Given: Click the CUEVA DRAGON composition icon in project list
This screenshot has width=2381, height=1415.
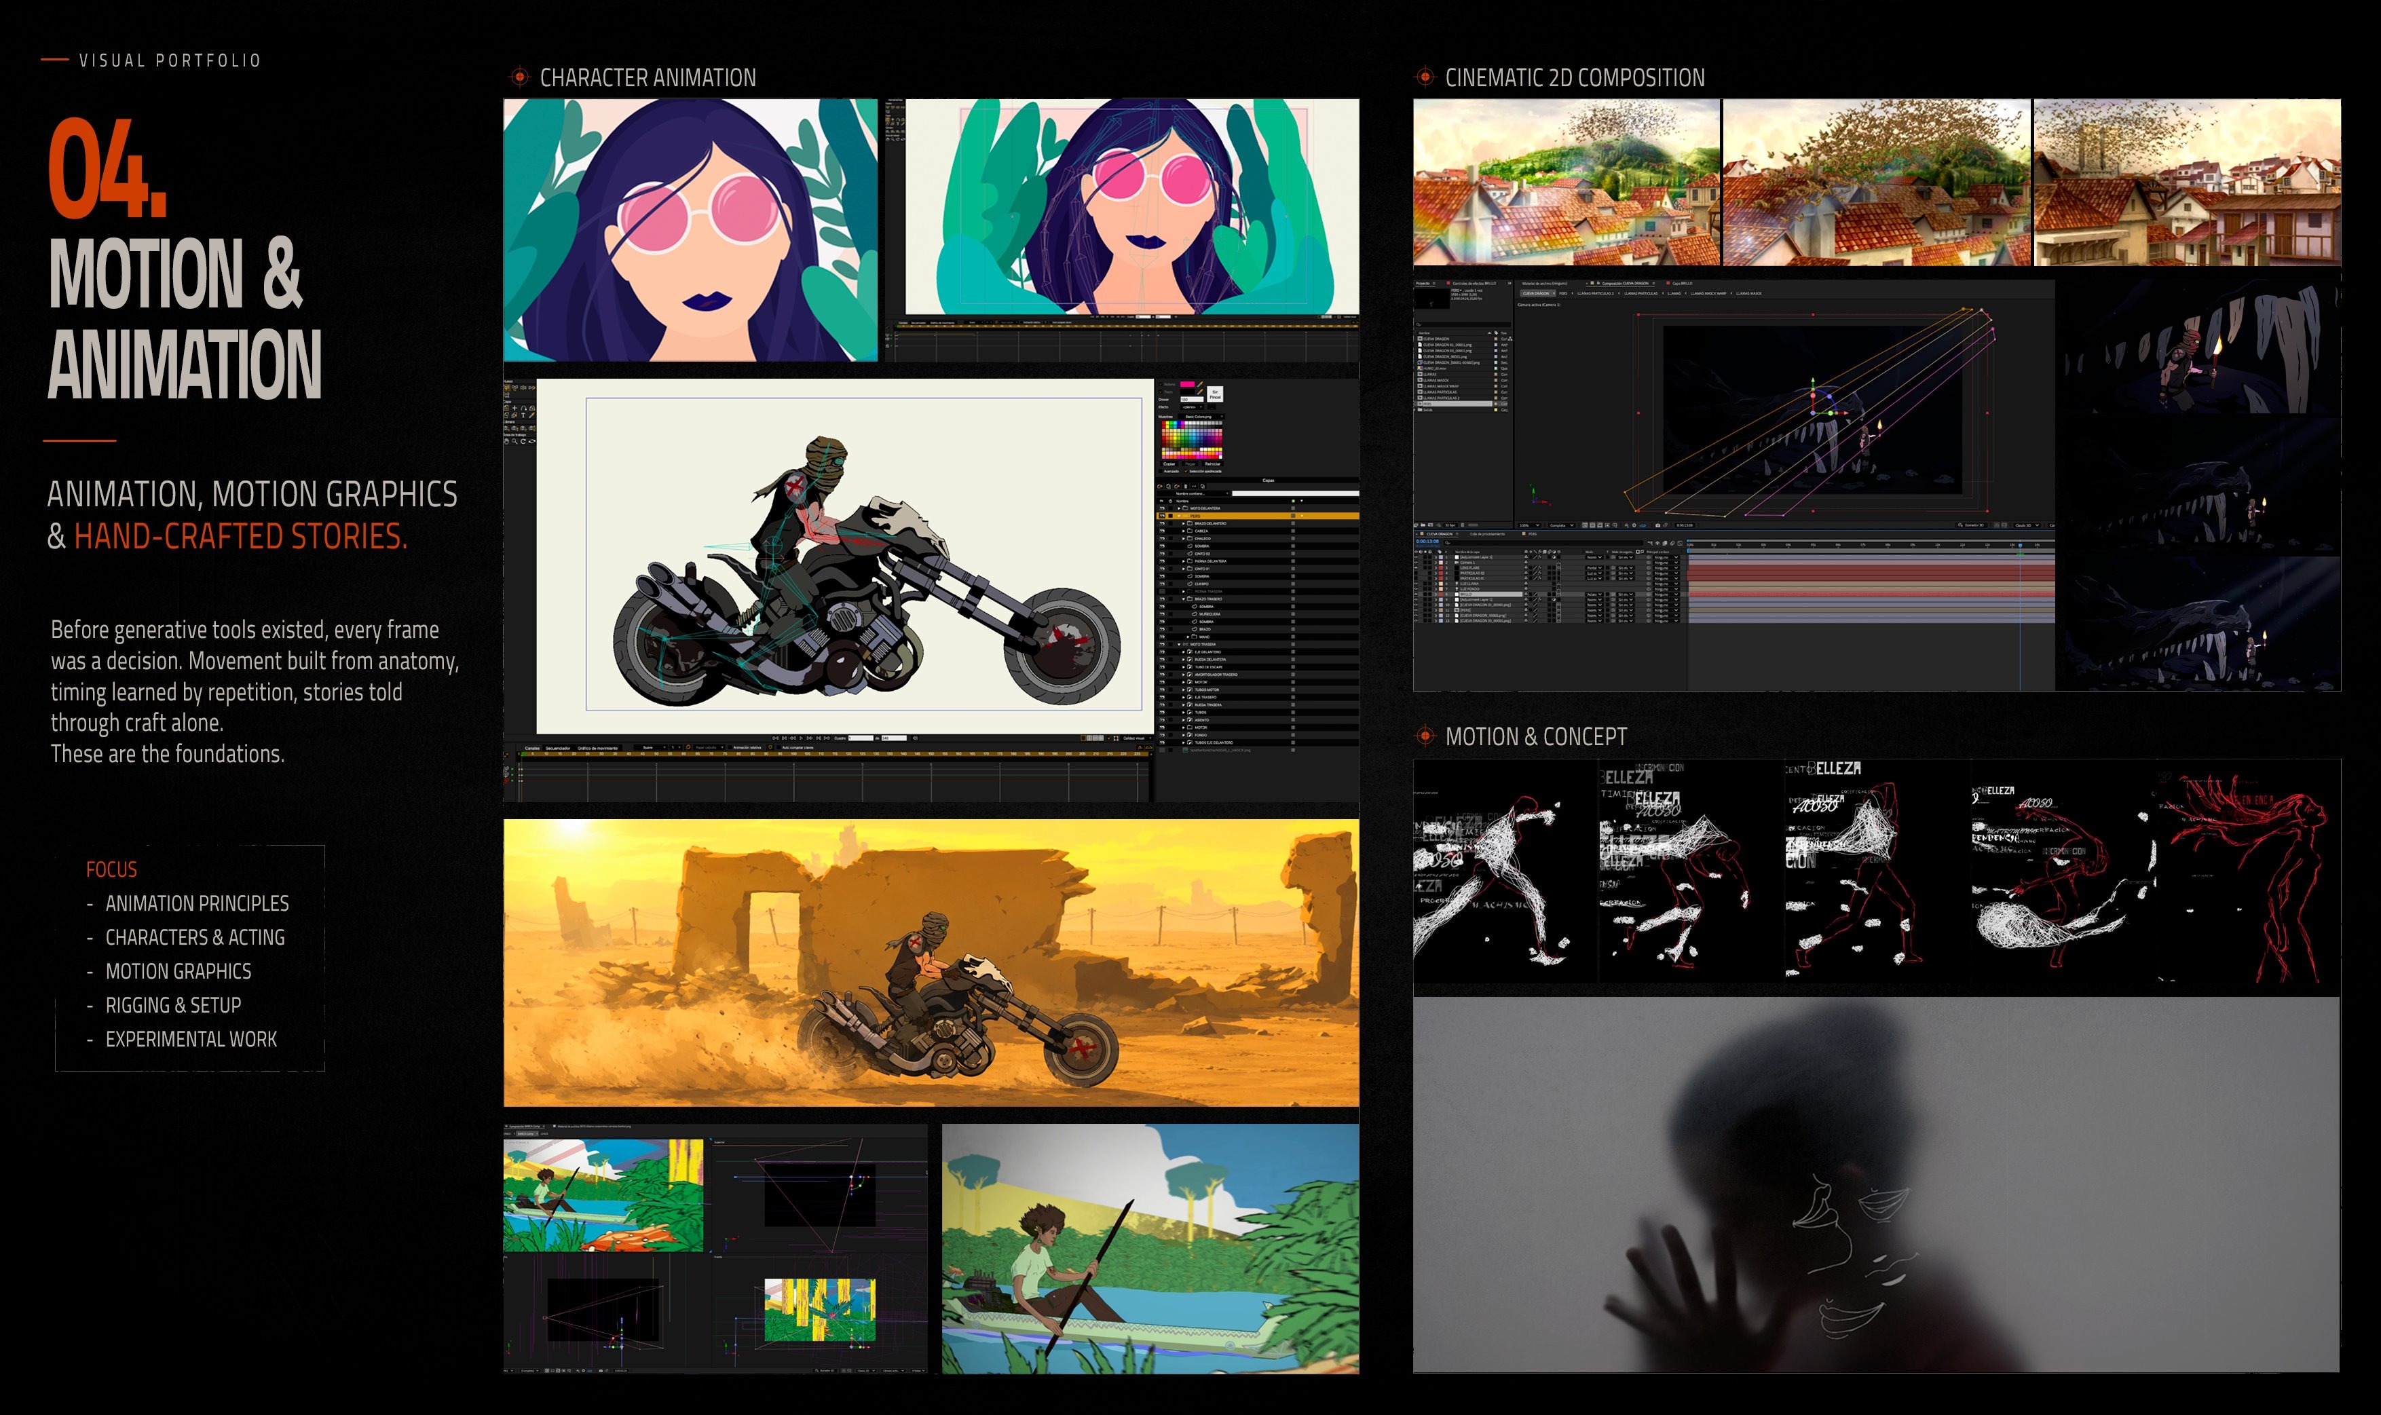Looking at the screenshot, I should tap(1420, 339).
